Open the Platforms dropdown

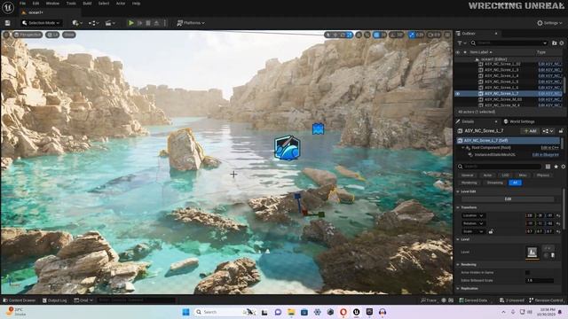pos(191,23)
